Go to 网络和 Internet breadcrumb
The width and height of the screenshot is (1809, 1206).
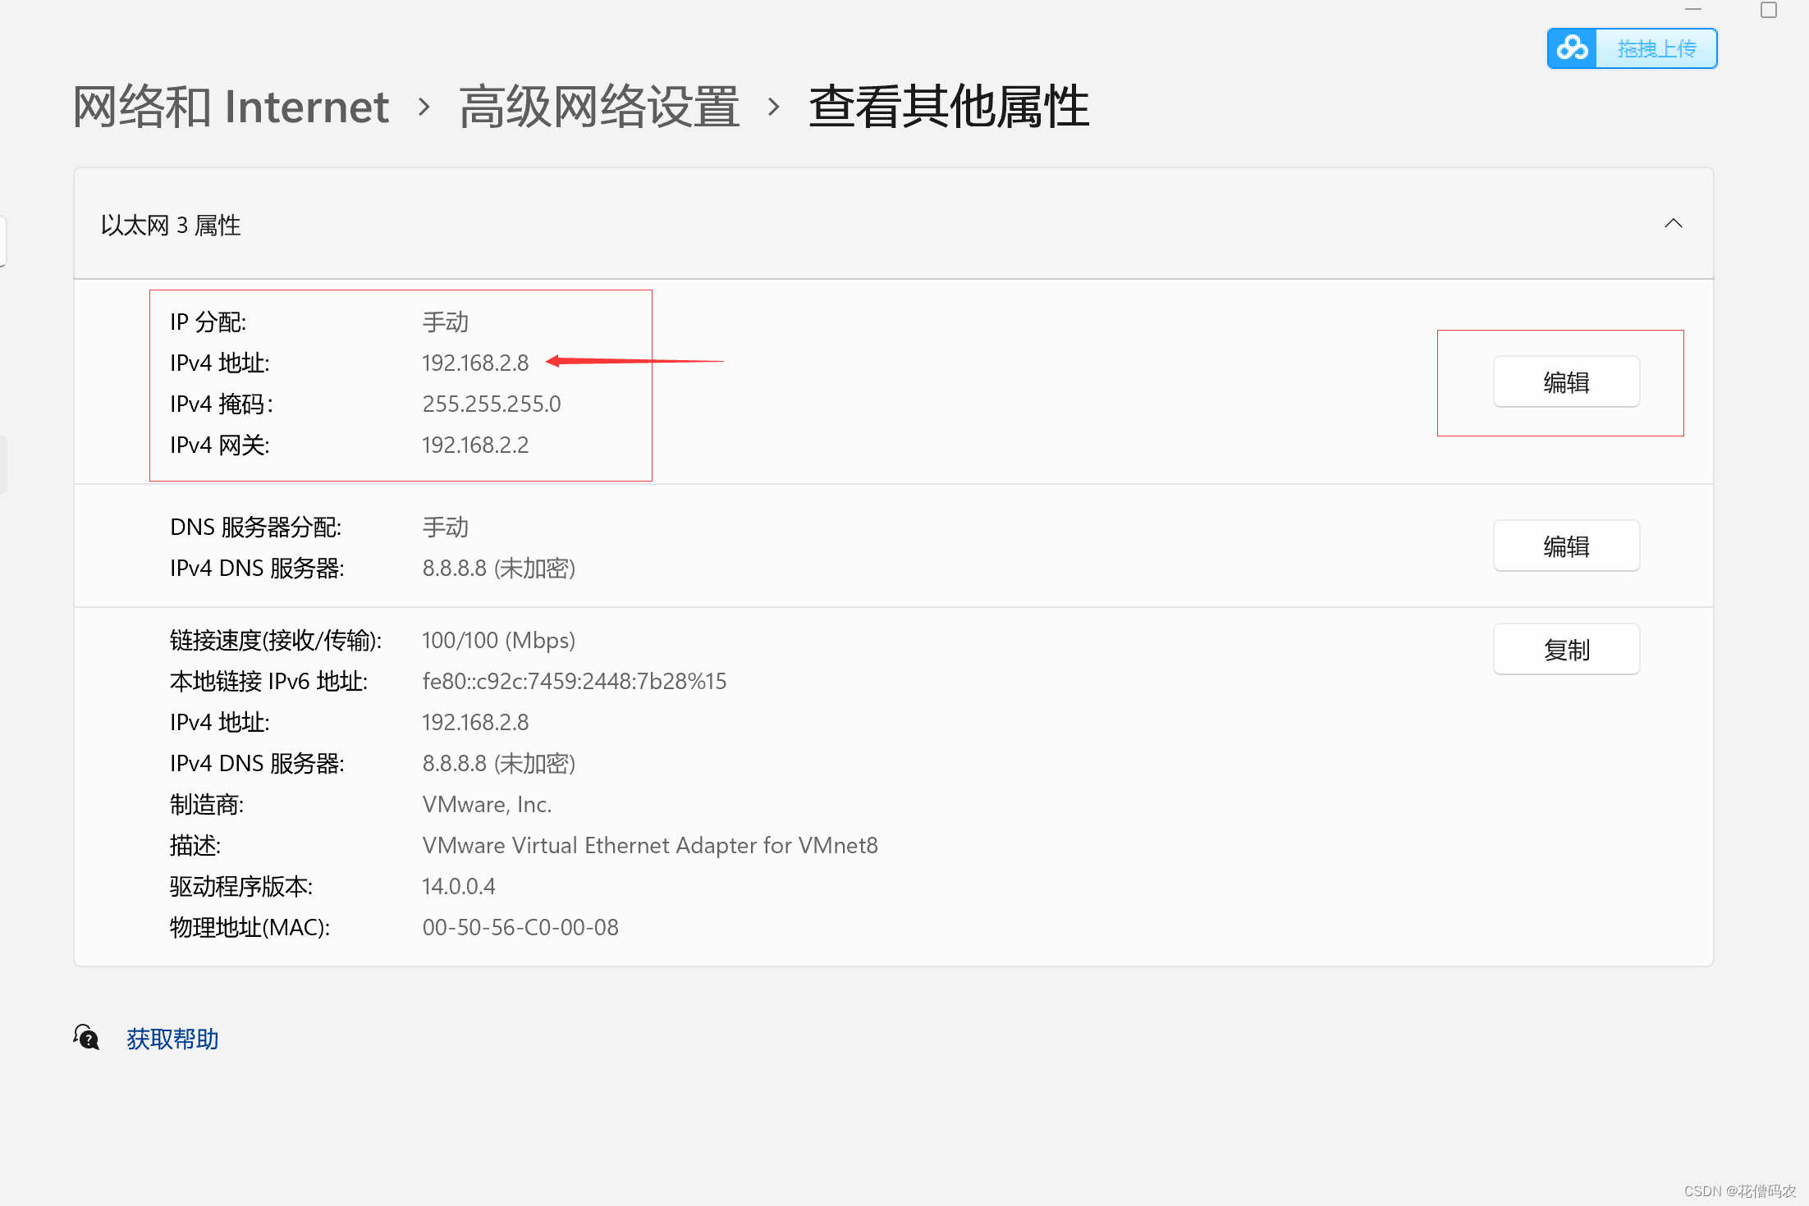[231, 107]
